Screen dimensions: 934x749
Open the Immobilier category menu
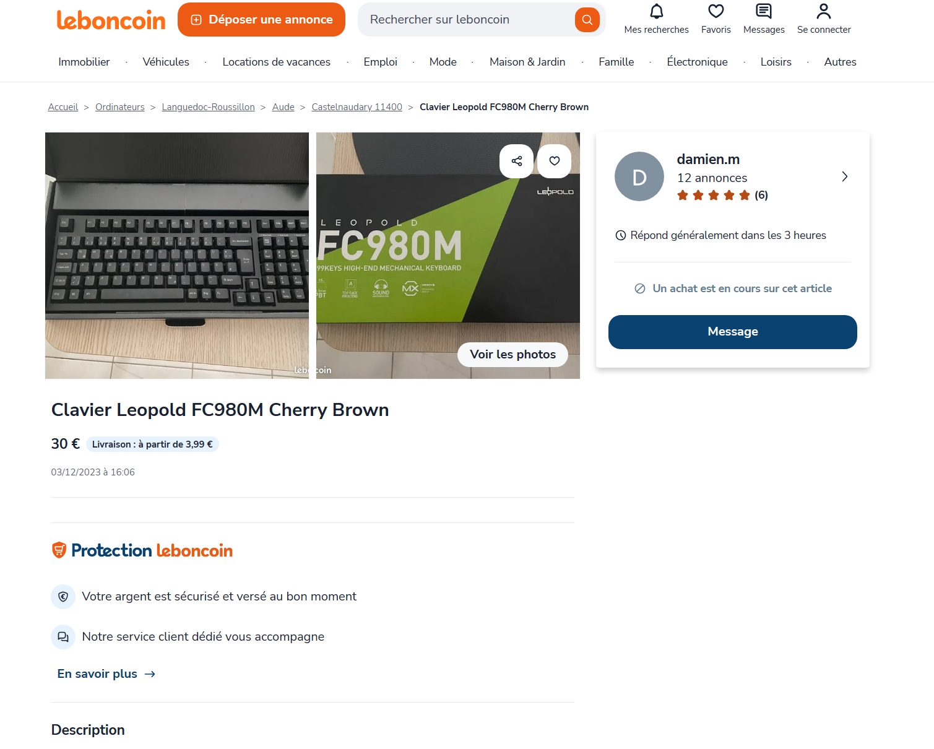click(x=84, y=62)
